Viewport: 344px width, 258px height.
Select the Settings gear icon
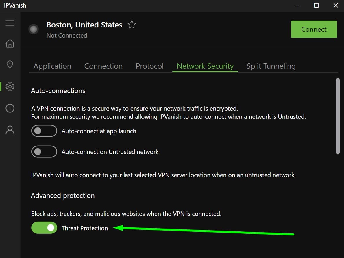(10, 86)
